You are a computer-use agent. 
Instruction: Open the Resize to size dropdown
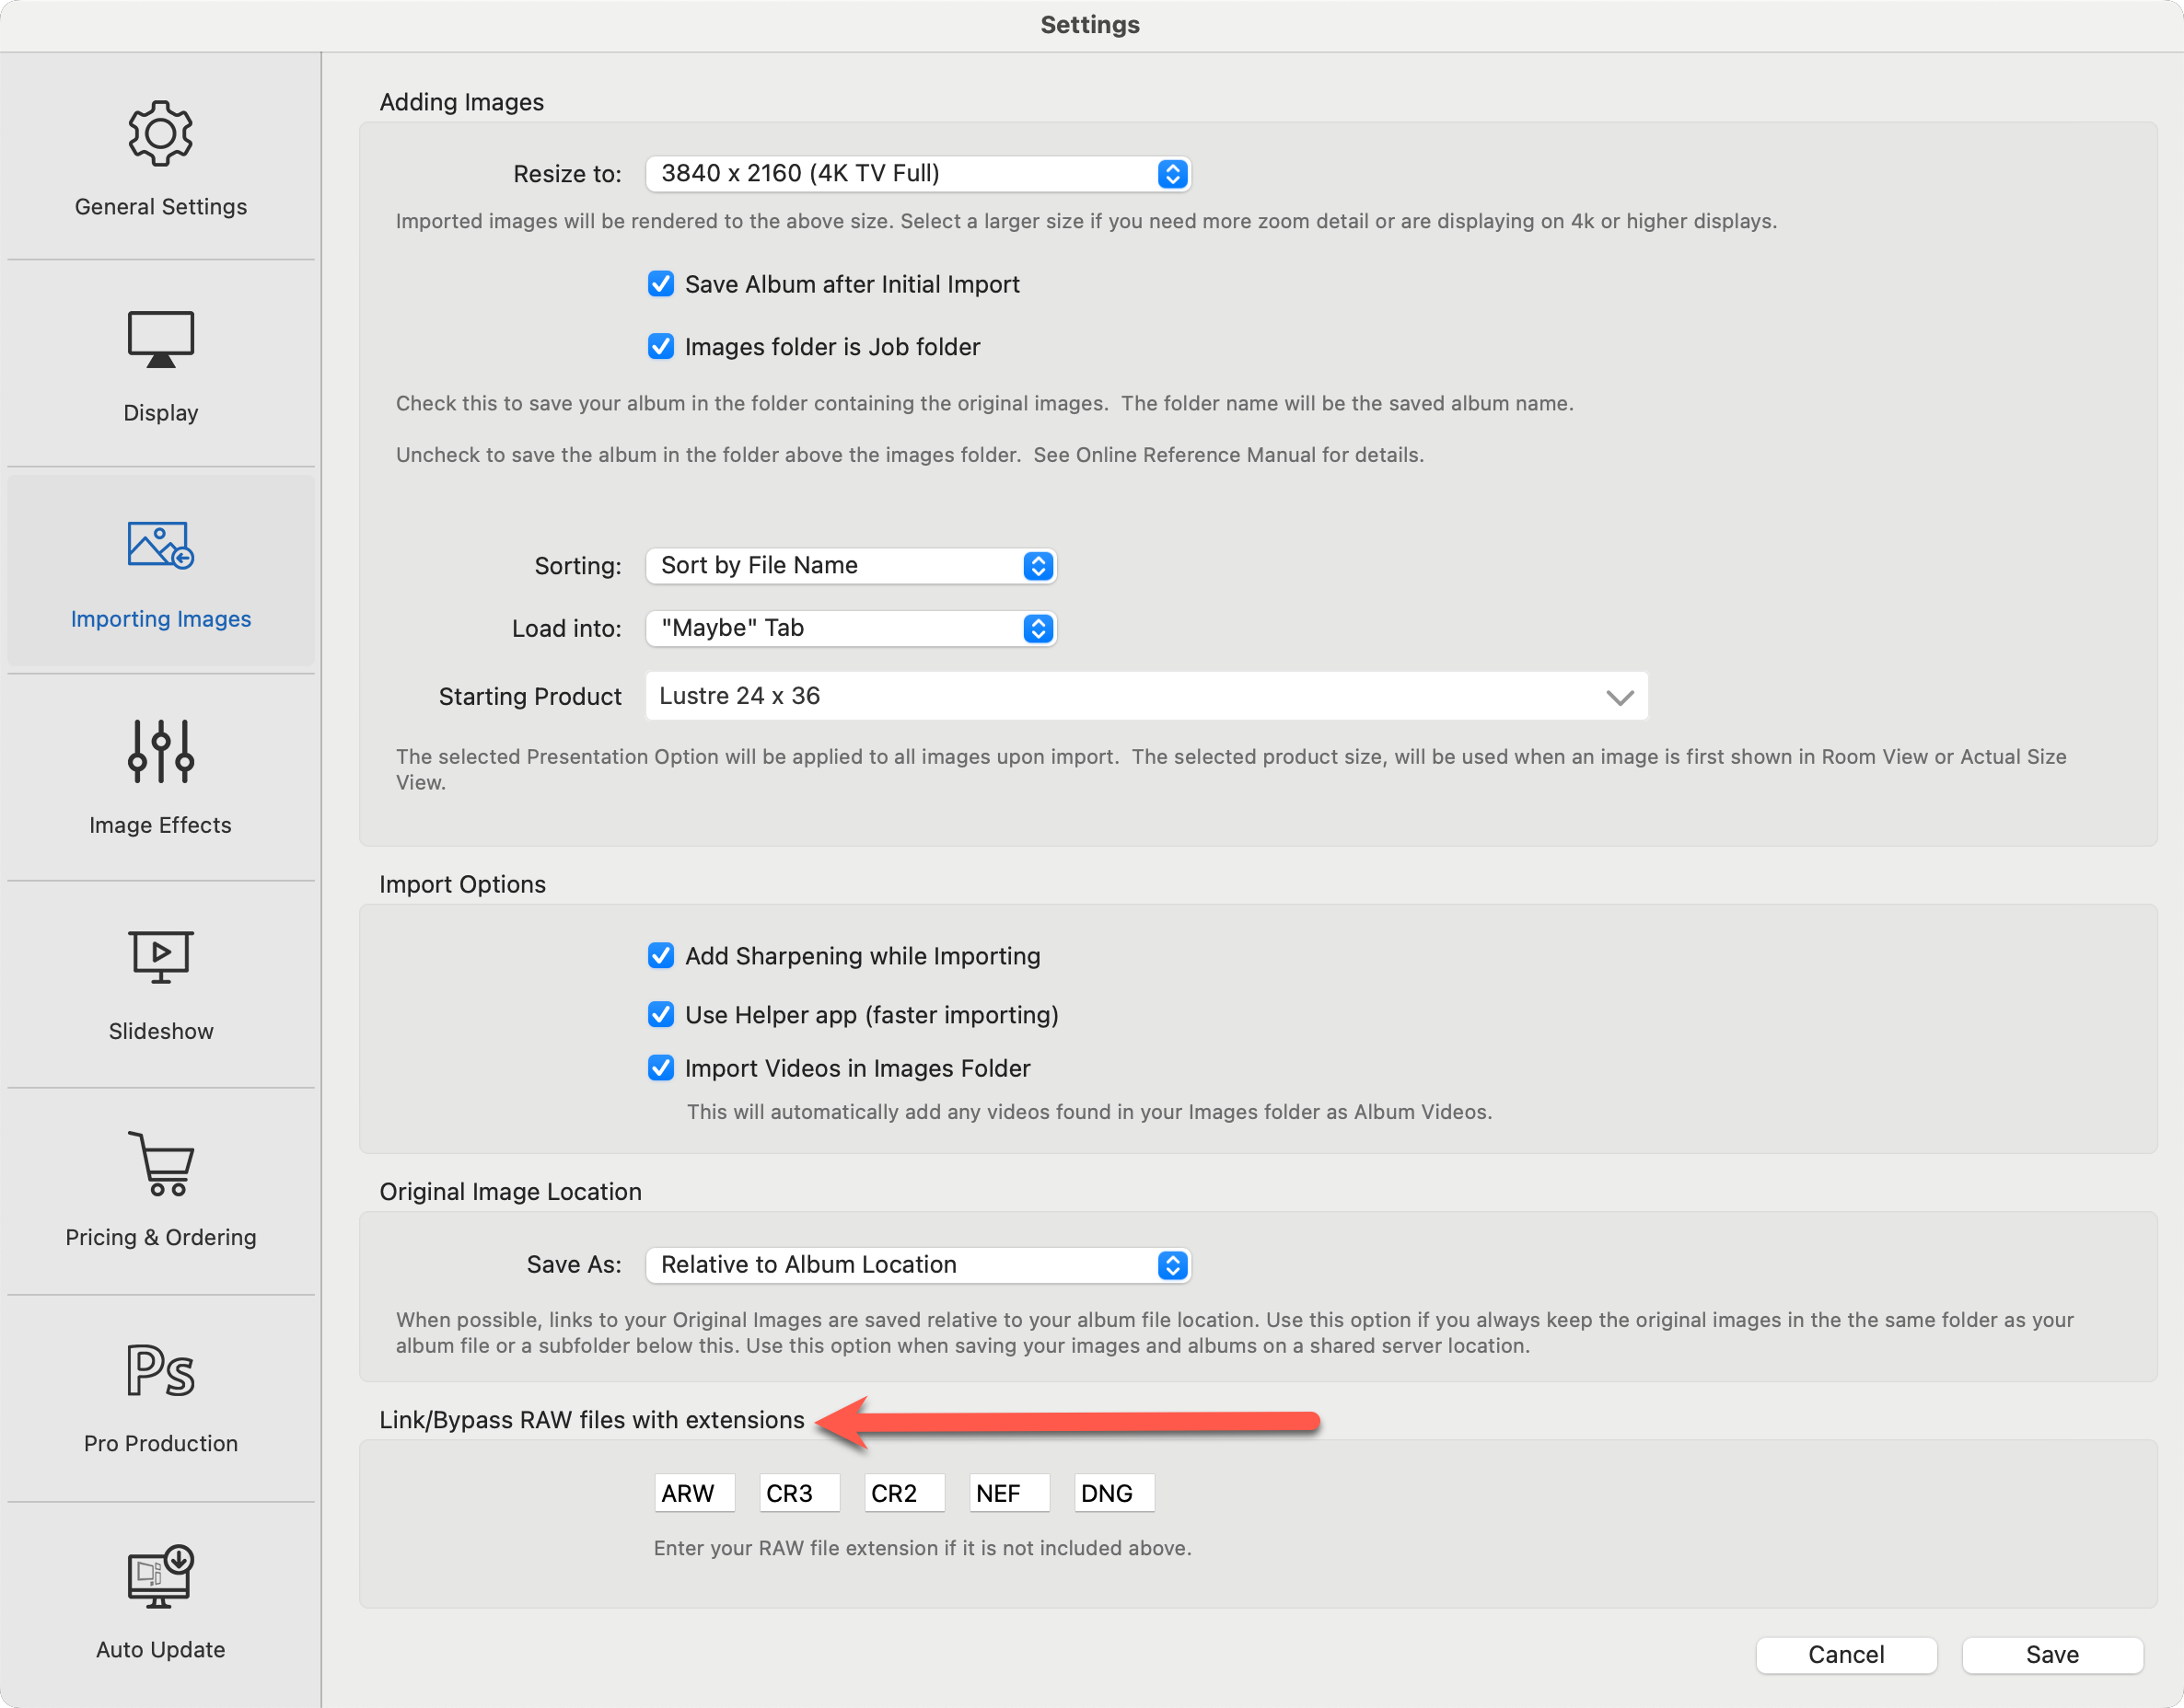click(x=916, y=174)
